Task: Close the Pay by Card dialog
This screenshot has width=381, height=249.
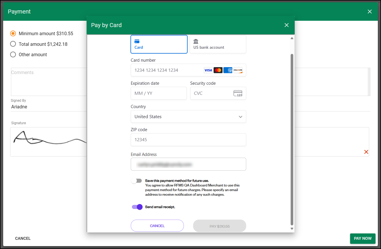Action: click(x=286, y=25)
